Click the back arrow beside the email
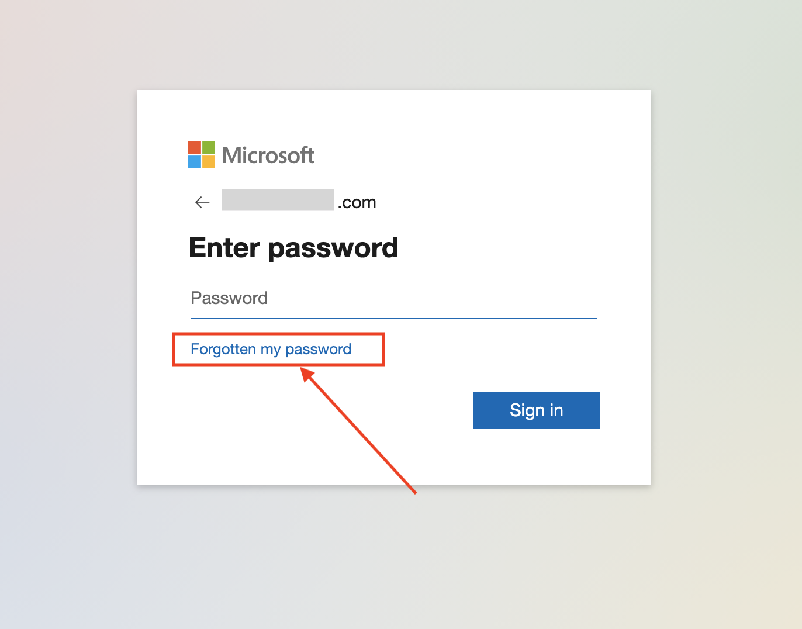This screenshot has height=629, width=802. tap(202, 202)
